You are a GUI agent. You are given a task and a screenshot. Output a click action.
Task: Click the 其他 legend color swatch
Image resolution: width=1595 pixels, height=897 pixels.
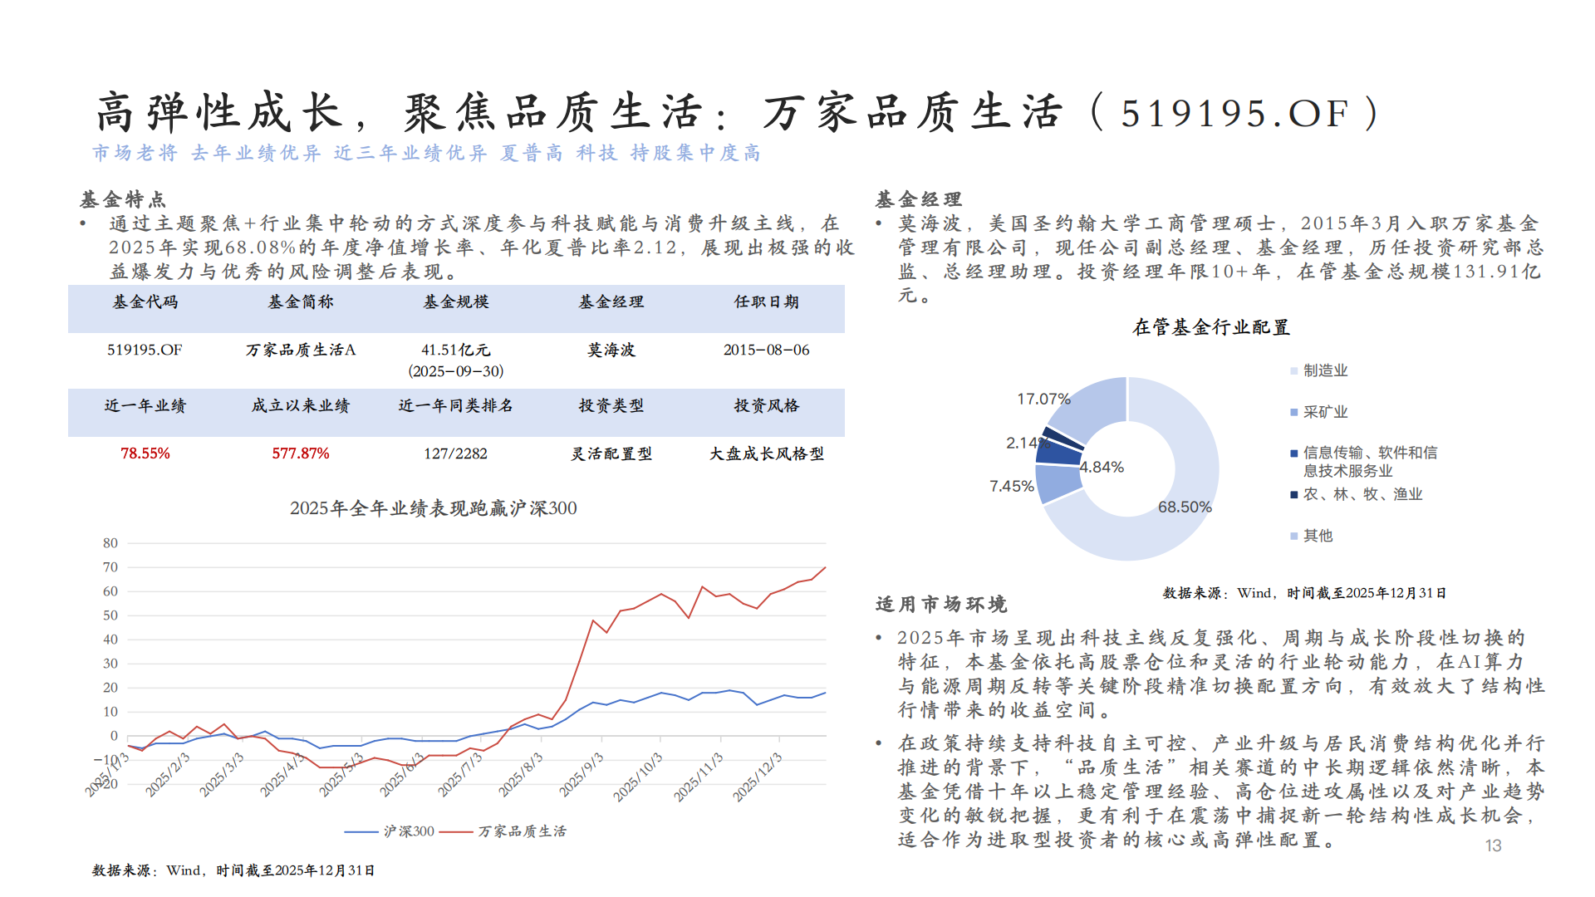(x=1293, y=537)
